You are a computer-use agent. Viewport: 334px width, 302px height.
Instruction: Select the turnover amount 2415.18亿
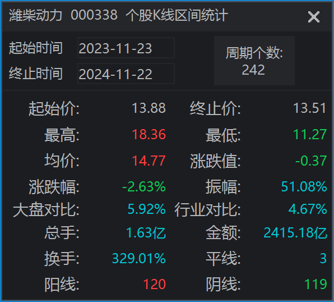(295, 232)
